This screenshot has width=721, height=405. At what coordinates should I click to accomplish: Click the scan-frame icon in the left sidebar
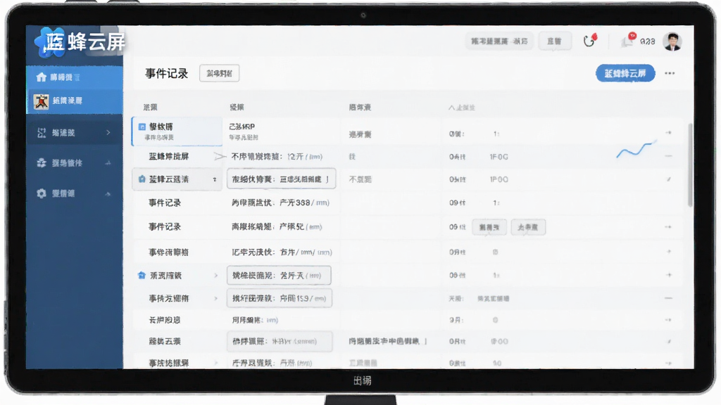coord(42,133)
